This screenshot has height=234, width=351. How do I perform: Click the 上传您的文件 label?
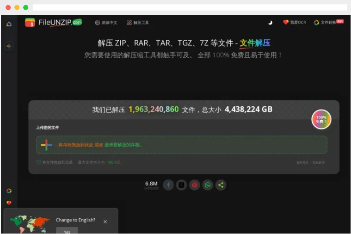coord(48,128)
